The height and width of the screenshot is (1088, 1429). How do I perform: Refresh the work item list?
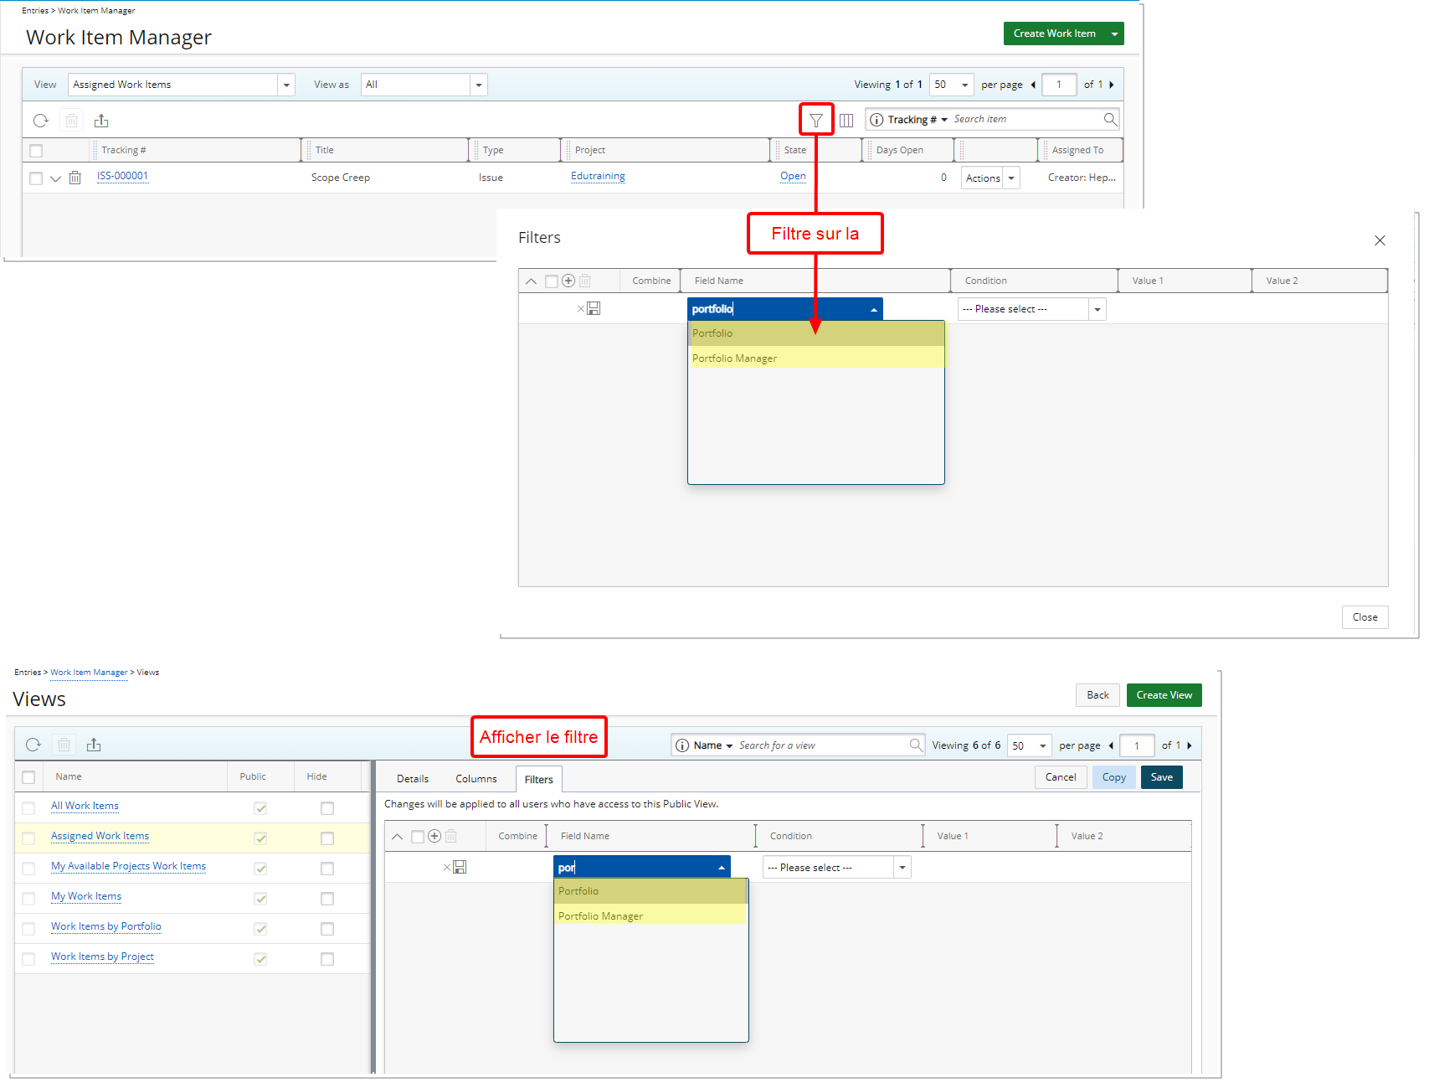pos(40,120)
